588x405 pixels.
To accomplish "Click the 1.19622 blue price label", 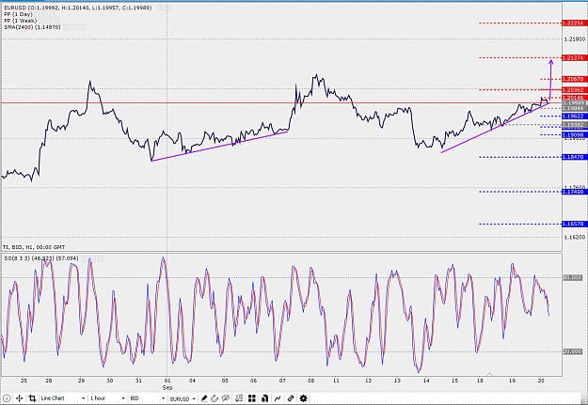I will point(574,117).
